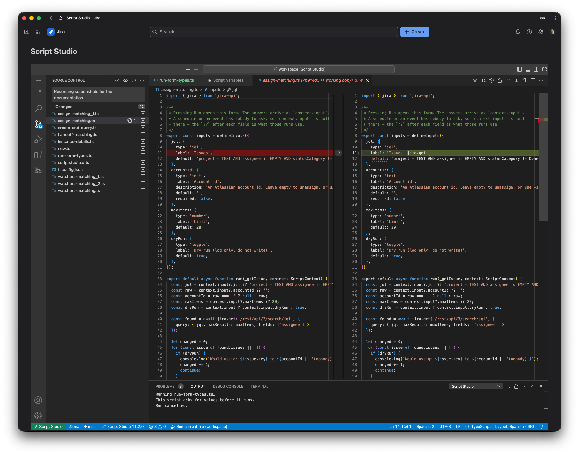
Task: Open the Accounts icon in activity bar
Action: (38, 400)
